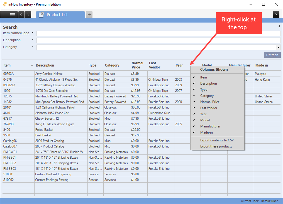Image resolution: width=283 pixels, height=204 pixels.
Task: Click the Product List tab icon
Action: click(x=41, y=14)
